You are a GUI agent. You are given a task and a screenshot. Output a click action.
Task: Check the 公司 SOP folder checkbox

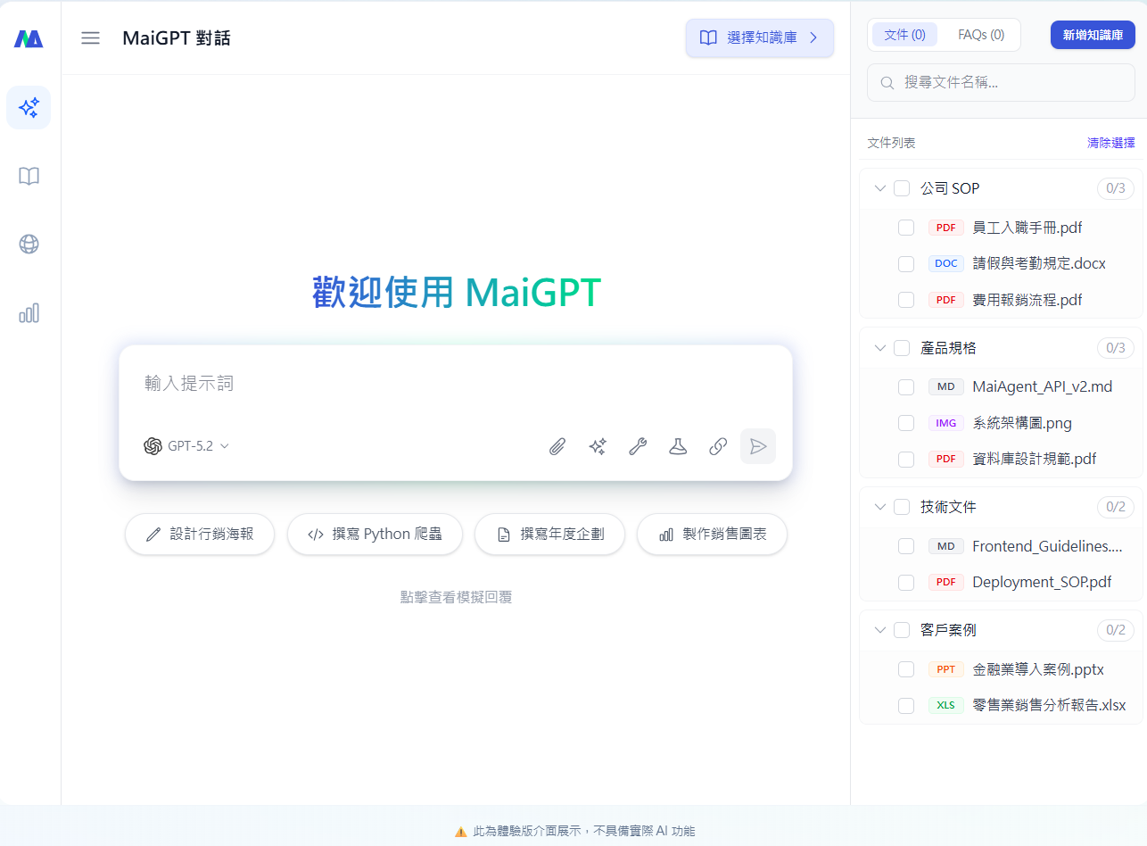tap(902, 188)
